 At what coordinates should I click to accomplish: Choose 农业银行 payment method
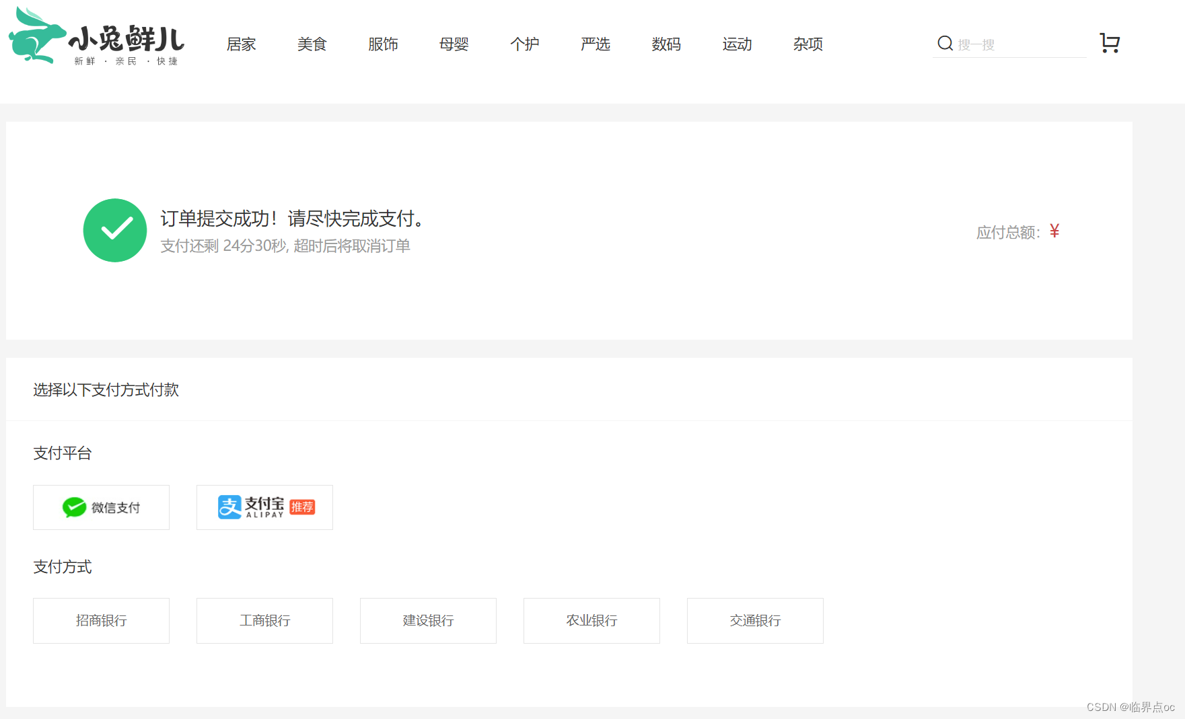[x=591, y=620]
